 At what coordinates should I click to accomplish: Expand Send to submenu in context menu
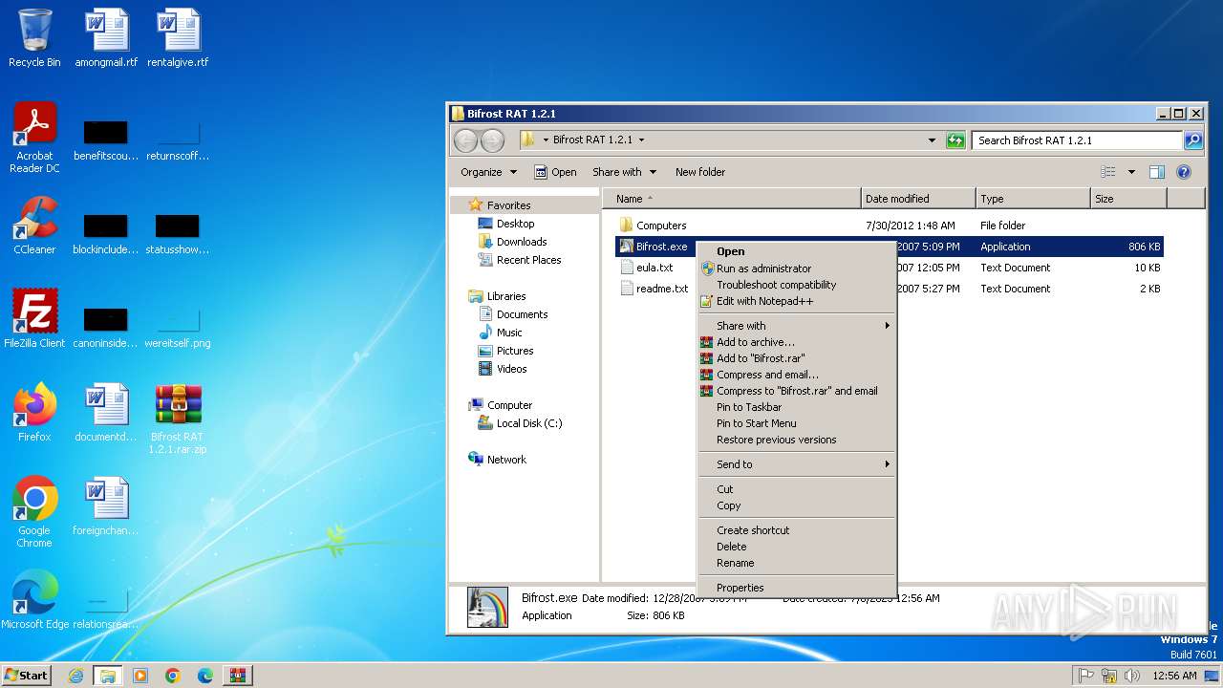pos(797,464)
